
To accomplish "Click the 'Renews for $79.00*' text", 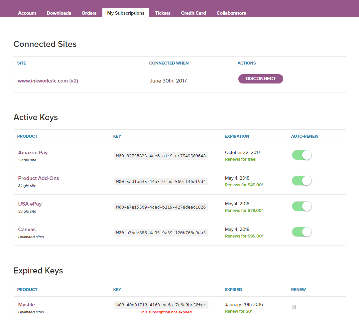I will point(244,211).
